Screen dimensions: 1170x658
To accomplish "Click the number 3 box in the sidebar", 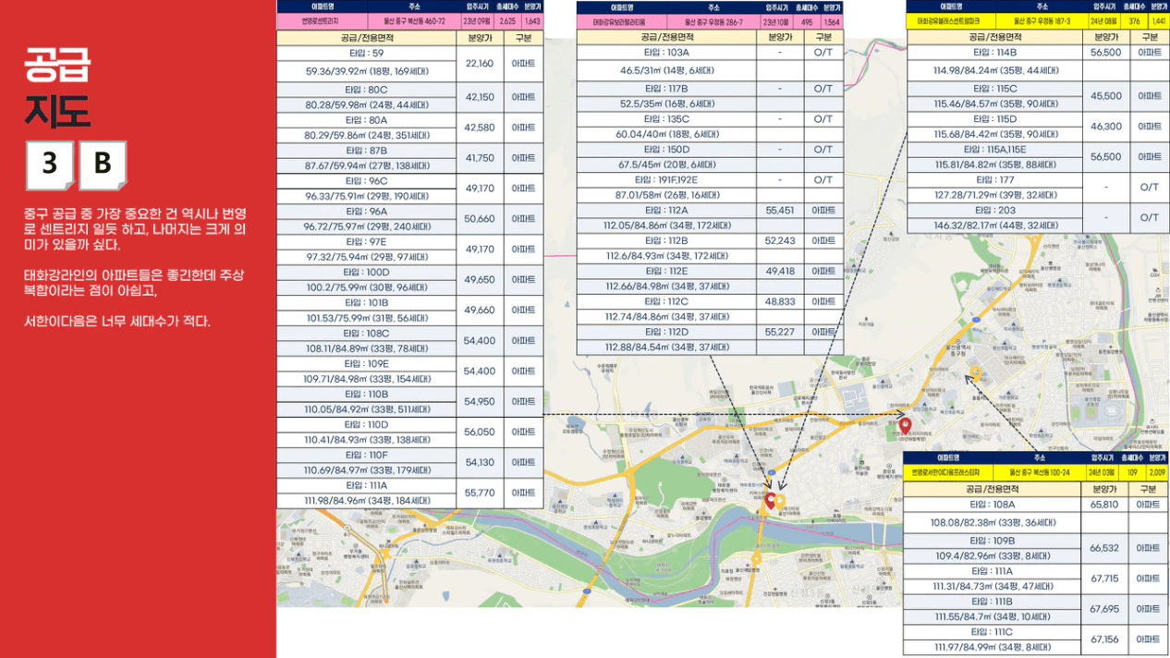I will (x=49, y=164).
